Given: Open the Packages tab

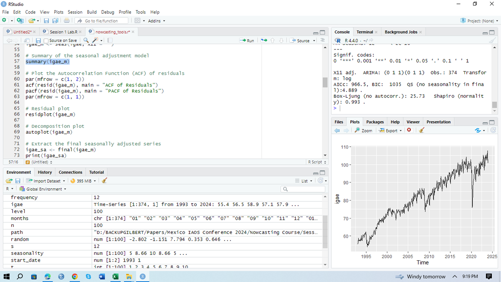Looking at the screenshot, I should [375, 122].
